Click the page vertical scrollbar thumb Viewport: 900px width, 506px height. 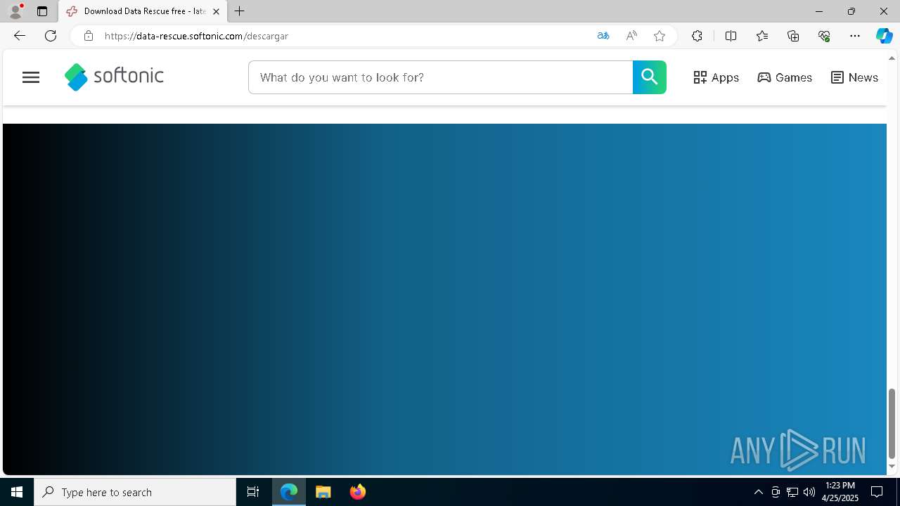892,424
